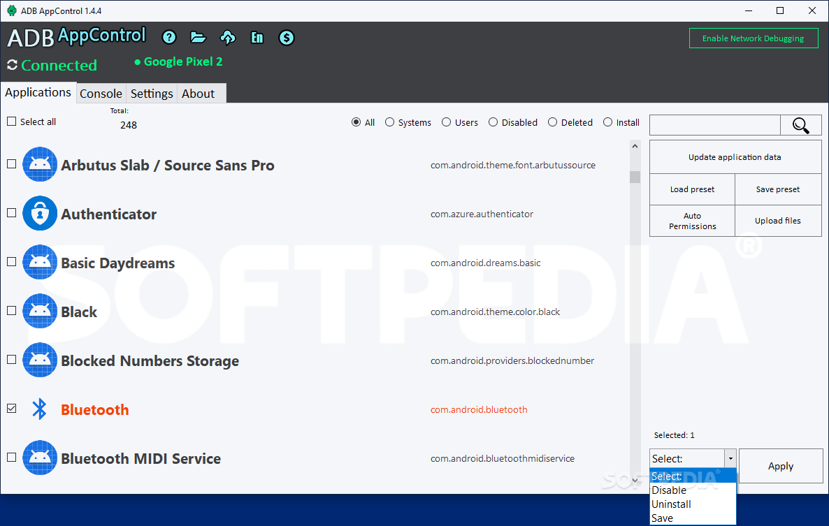This screenshot has height=526, width=829.
Task: Choose Uninstall from the dropdown list
Action: (x=693, y=504)
